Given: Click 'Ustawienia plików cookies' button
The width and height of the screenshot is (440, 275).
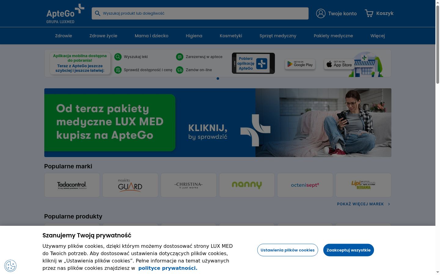Looking at the screenshot, I should pos(288,250).
